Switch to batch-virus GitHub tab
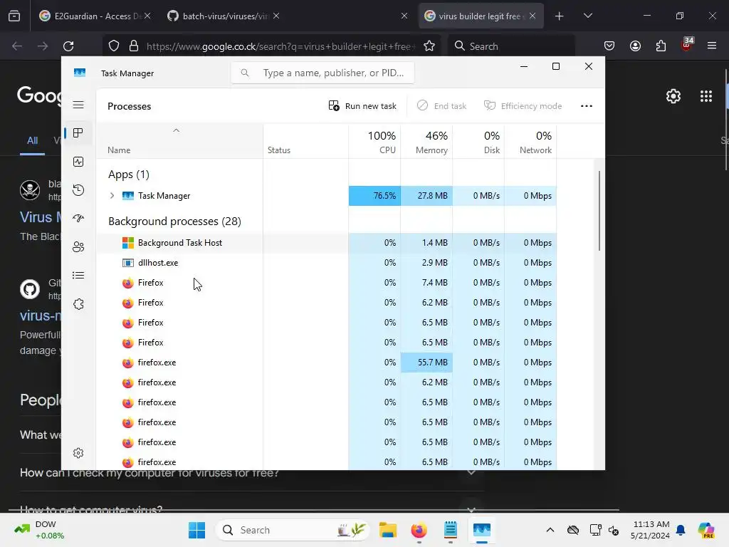 (x=223, y=16)
